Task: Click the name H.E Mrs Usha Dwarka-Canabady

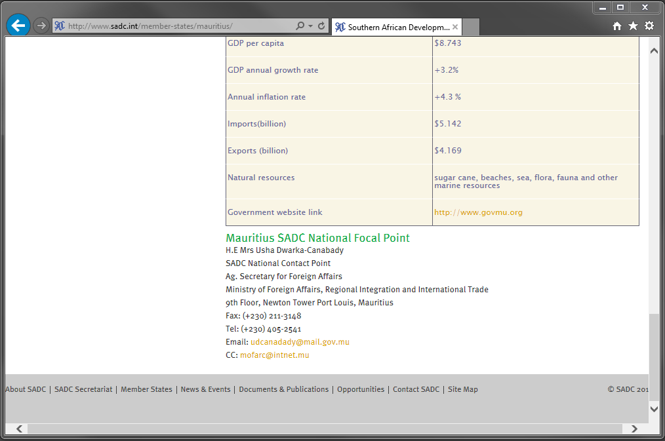Action: (285, 250)
